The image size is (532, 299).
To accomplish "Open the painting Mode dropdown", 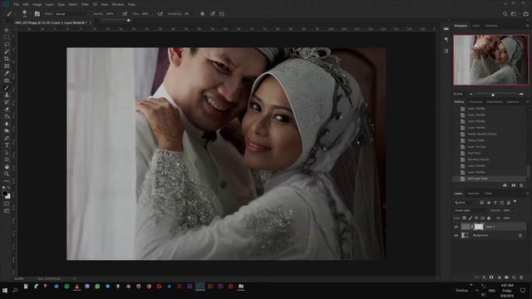I will pyautogui.click(x=71, y=14).
